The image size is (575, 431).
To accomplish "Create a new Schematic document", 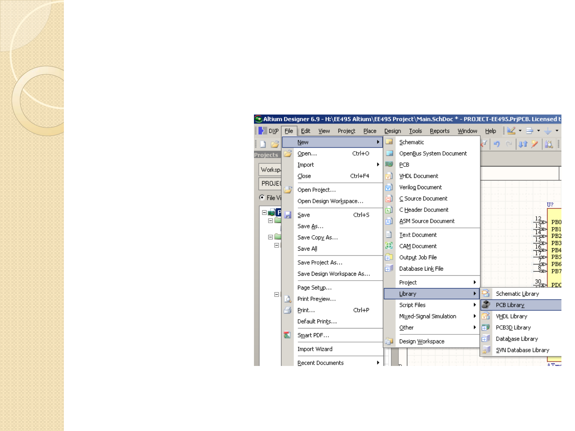I will (x=432, y=142).
